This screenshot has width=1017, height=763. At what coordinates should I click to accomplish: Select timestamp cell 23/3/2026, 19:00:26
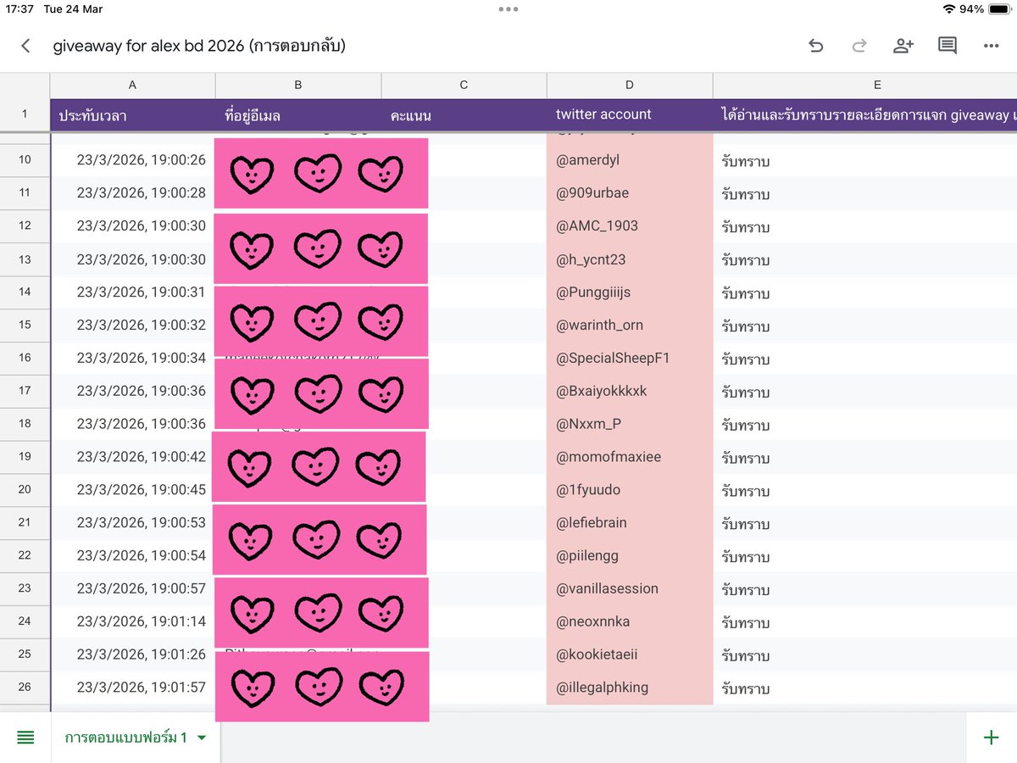(x=132, y=160)
